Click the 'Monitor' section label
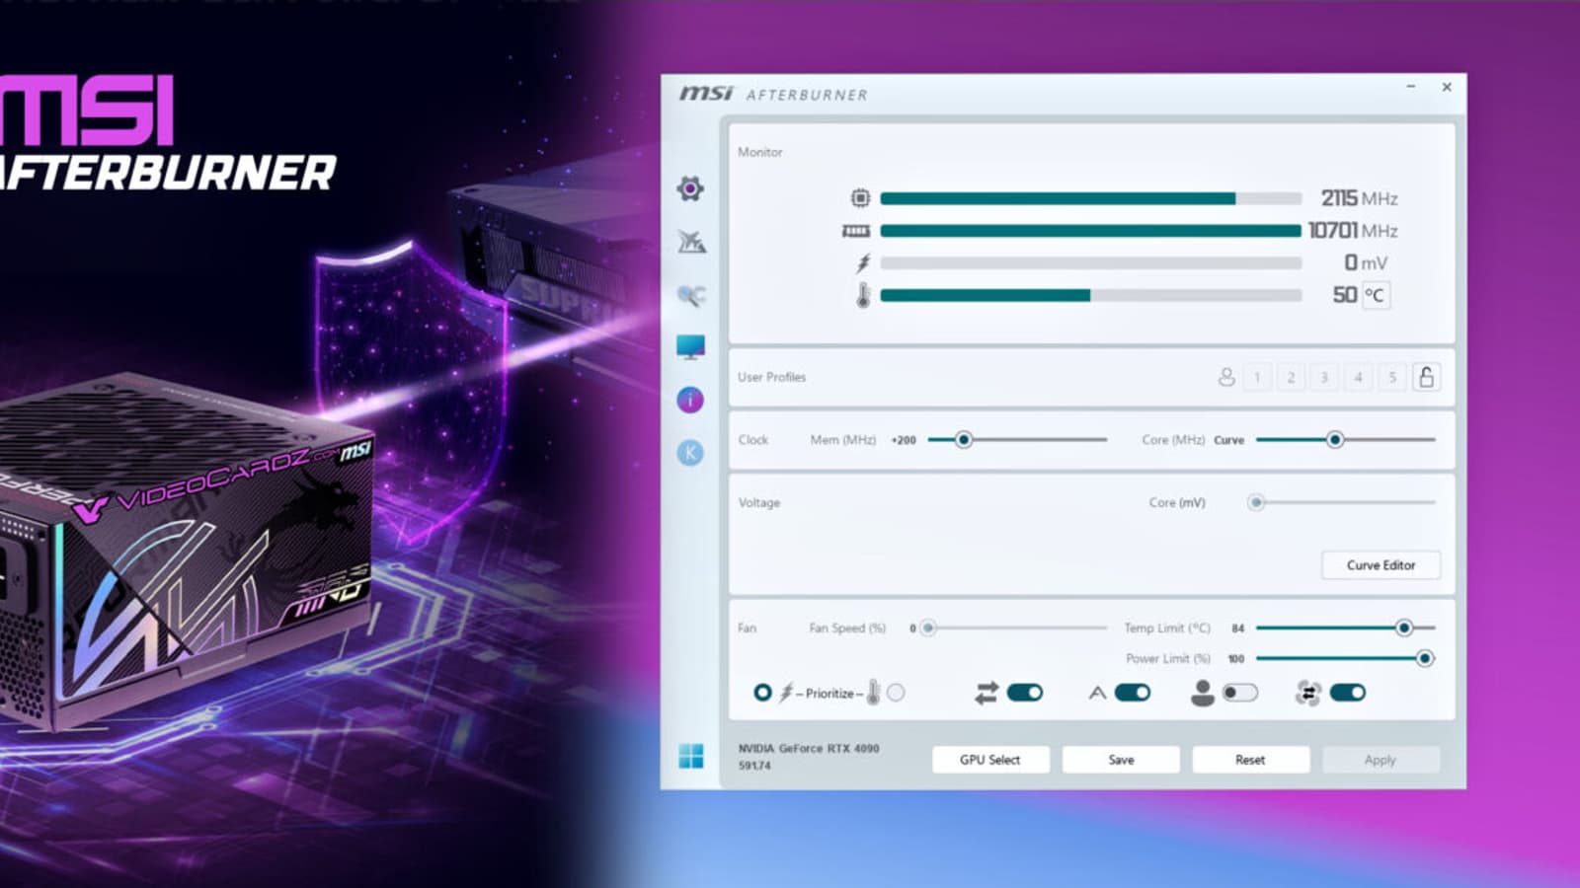 tap(759, 152)
